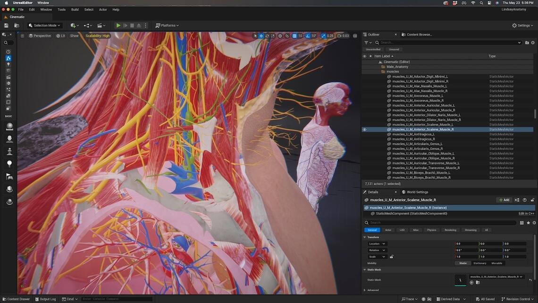The image size is (538, 303).
Task: Click the viewport hamburger options menu
Action: click(x=22, y=36)
